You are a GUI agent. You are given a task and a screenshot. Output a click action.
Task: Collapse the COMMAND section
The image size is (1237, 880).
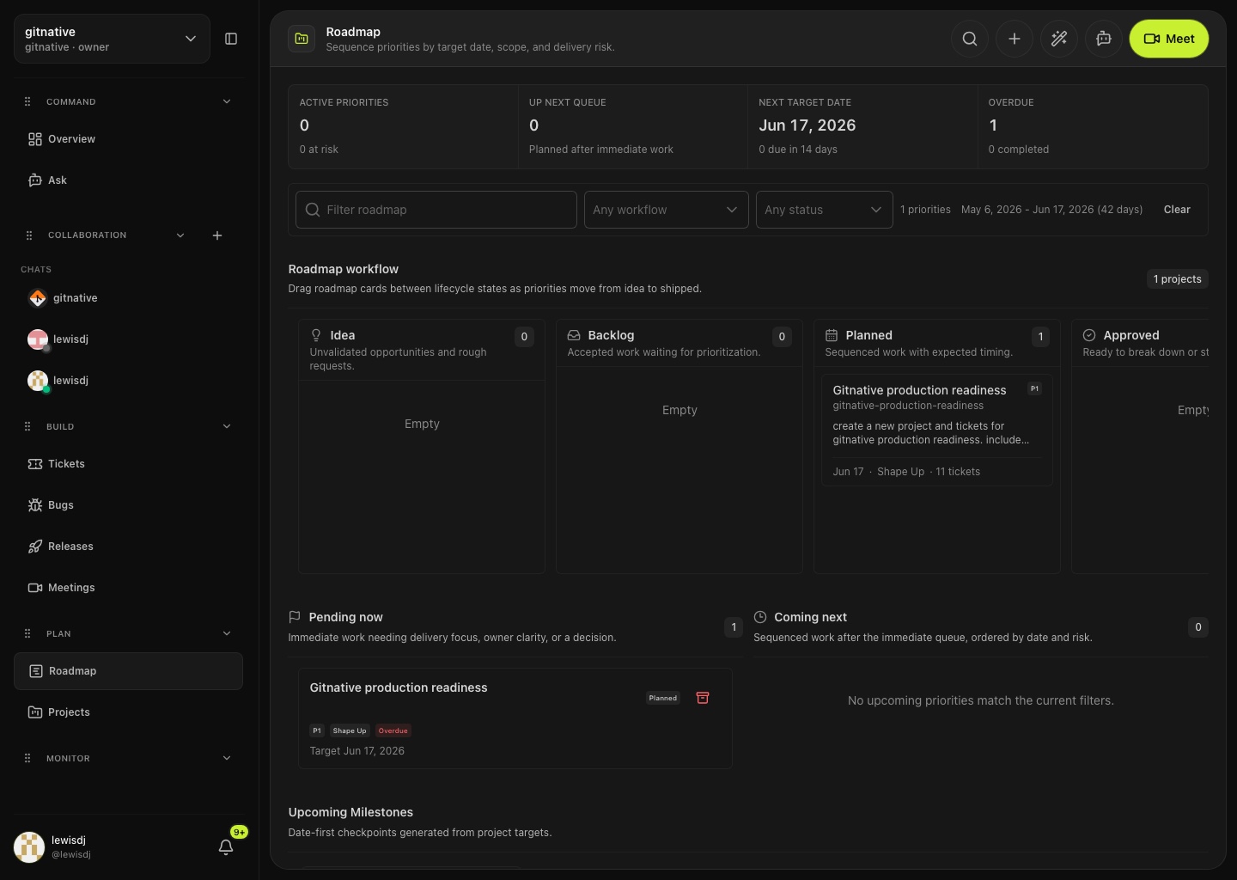pyautogui.click(x=227, y=101)
